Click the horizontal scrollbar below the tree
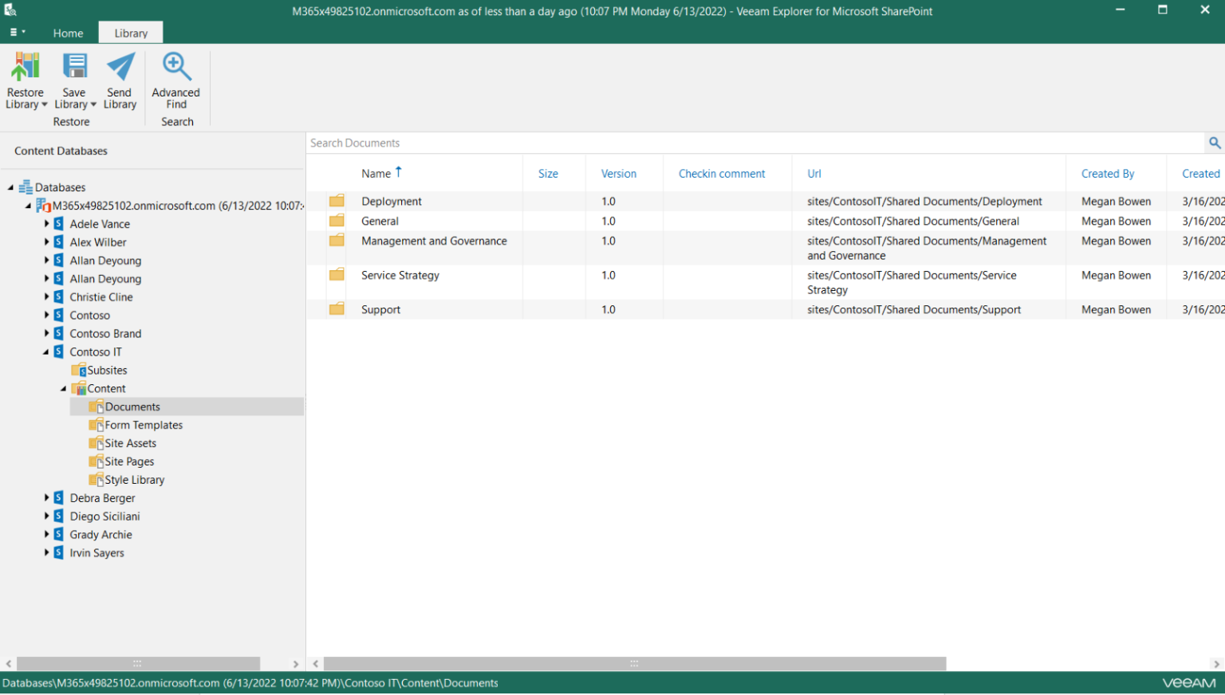The width and height of the screenshot is (1225, 695). point(136,663)
